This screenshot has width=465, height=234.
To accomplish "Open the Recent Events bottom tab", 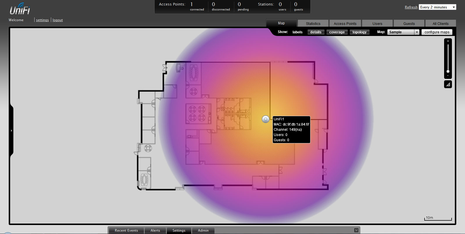I will [x=126, y=231].
